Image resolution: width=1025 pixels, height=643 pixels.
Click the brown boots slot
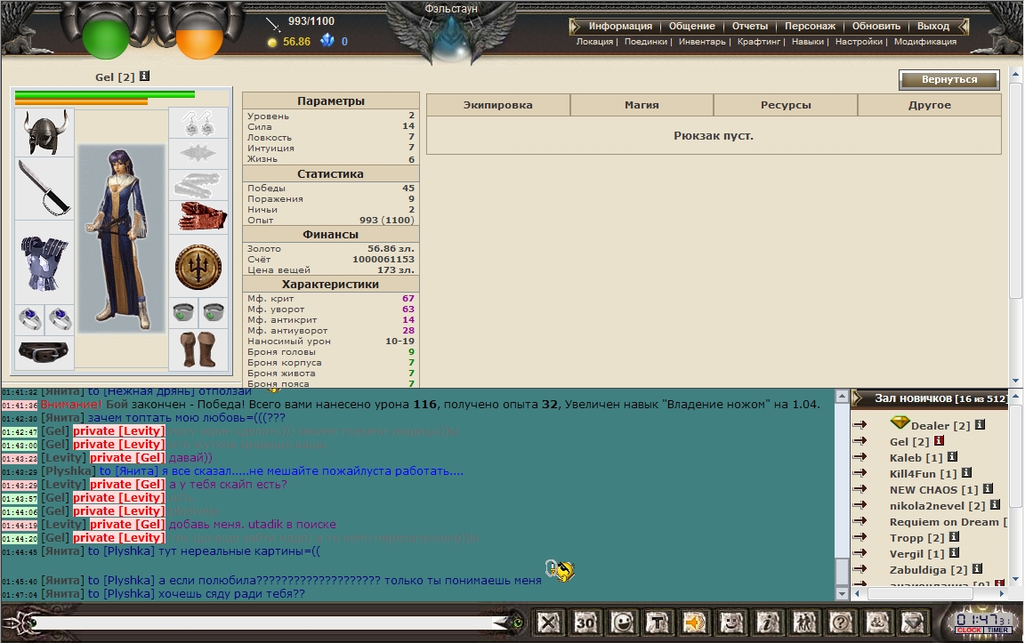[x=198, y=350]
